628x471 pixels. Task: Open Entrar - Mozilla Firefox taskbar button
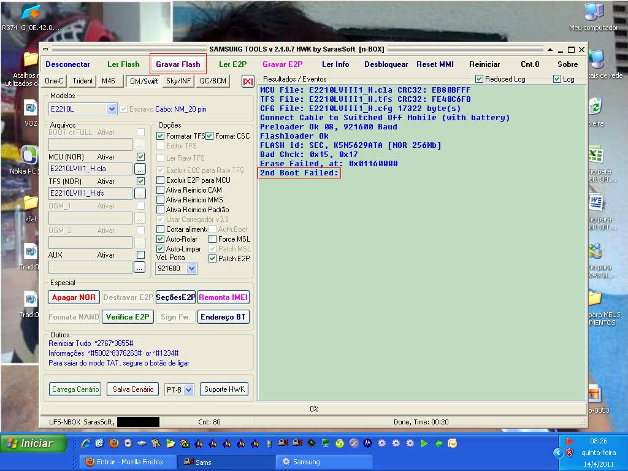click(x=128, y=462)
